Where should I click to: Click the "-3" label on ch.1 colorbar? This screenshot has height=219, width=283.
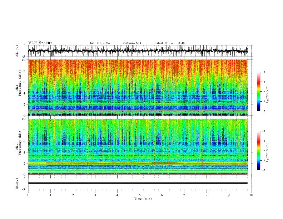coord(263,72)
